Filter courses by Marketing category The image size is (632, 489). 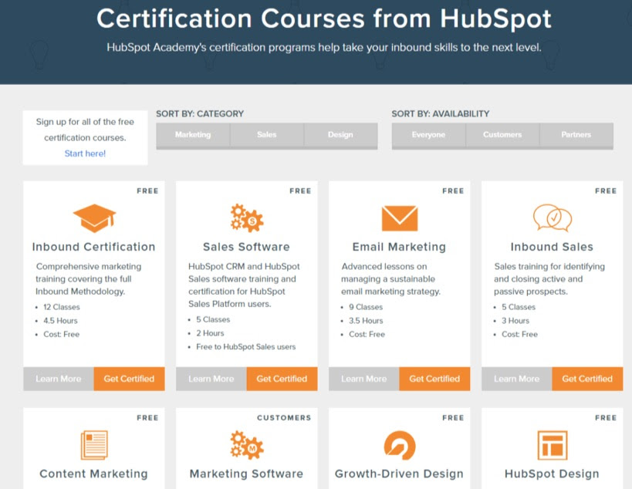click(x=193, y=135)
